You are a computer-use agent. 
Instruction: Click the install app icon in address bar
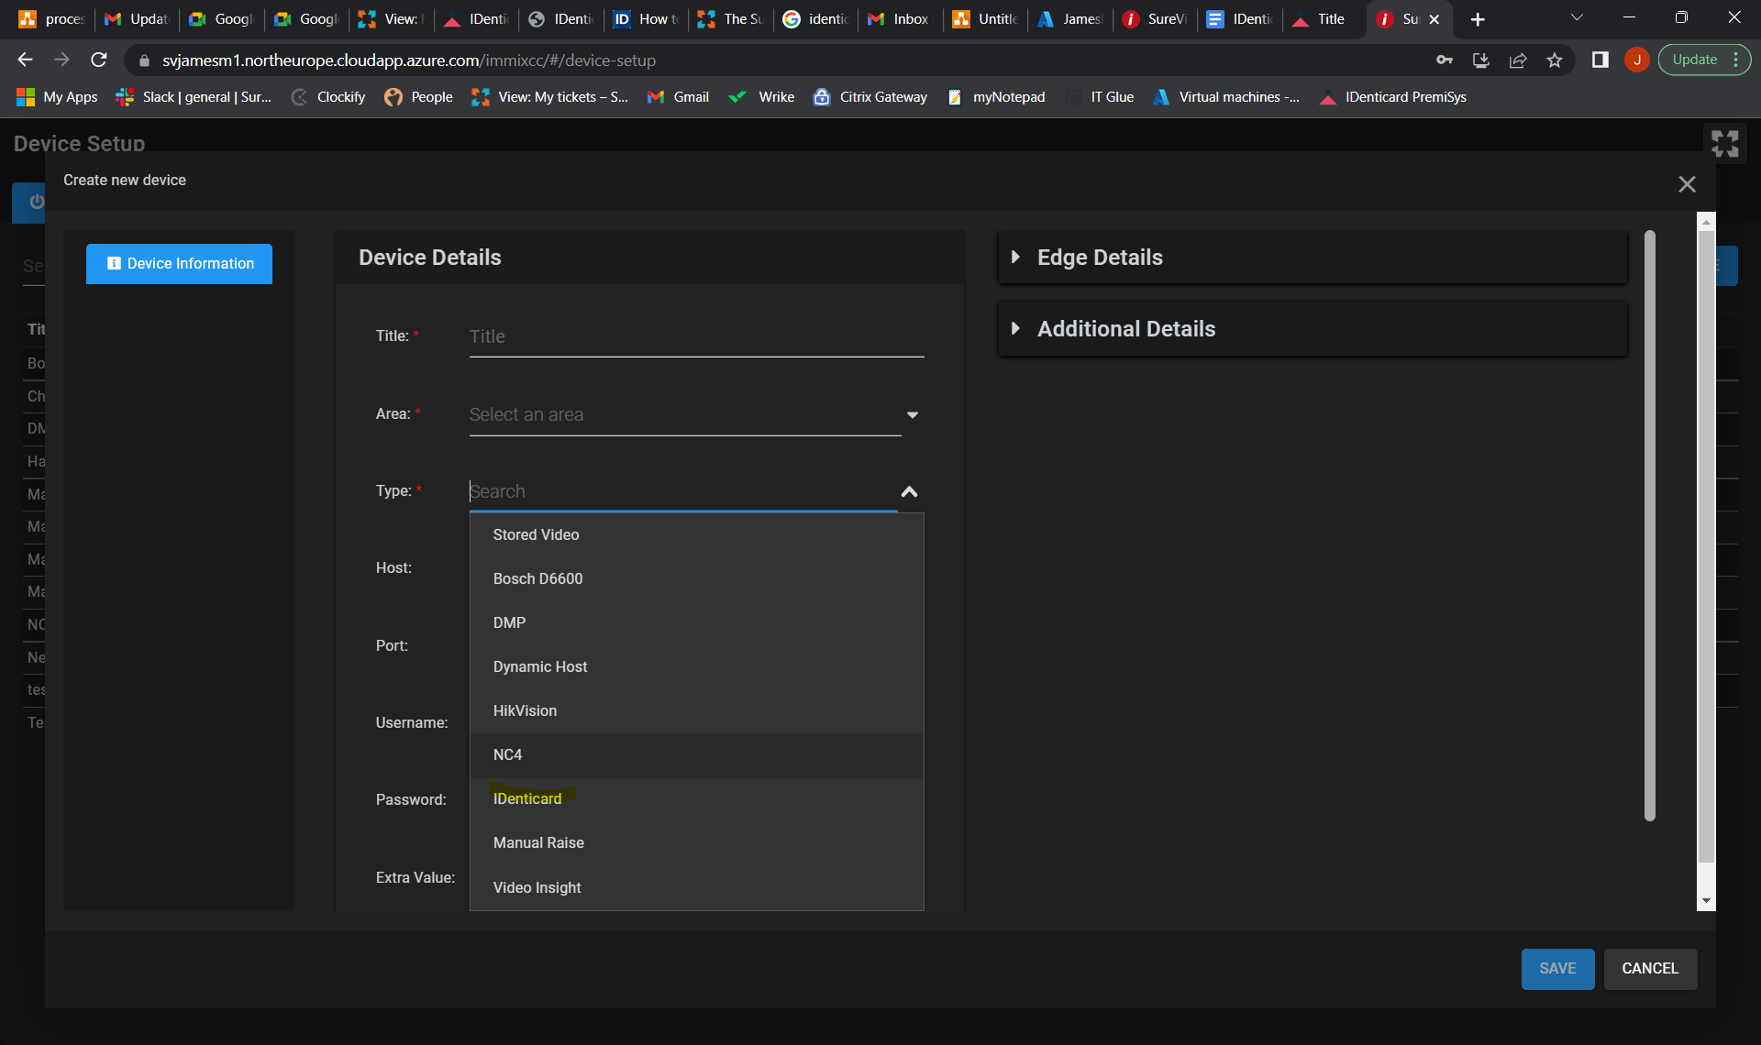[x=1480, y=60]
